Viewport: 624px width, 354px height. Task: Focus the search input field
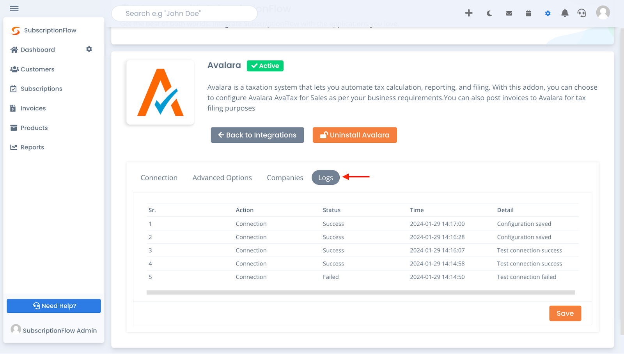click(184, 13)
